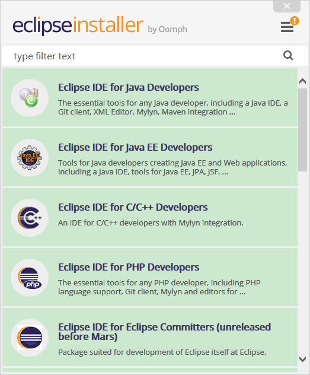
Task: Click the scrollbar down arrow
Action: [303, 359]
